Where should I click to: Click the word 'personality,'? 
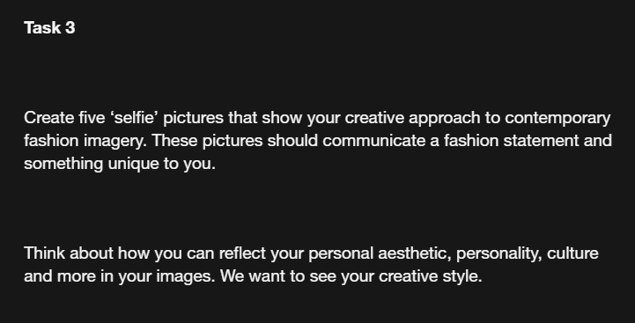click(499, 254)
